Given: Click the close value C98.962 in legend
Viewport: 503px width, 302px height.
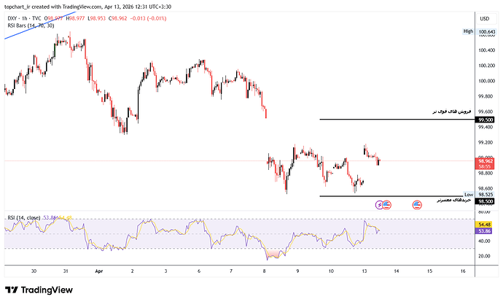Looking at the screenshot, I should click(117, 19).
